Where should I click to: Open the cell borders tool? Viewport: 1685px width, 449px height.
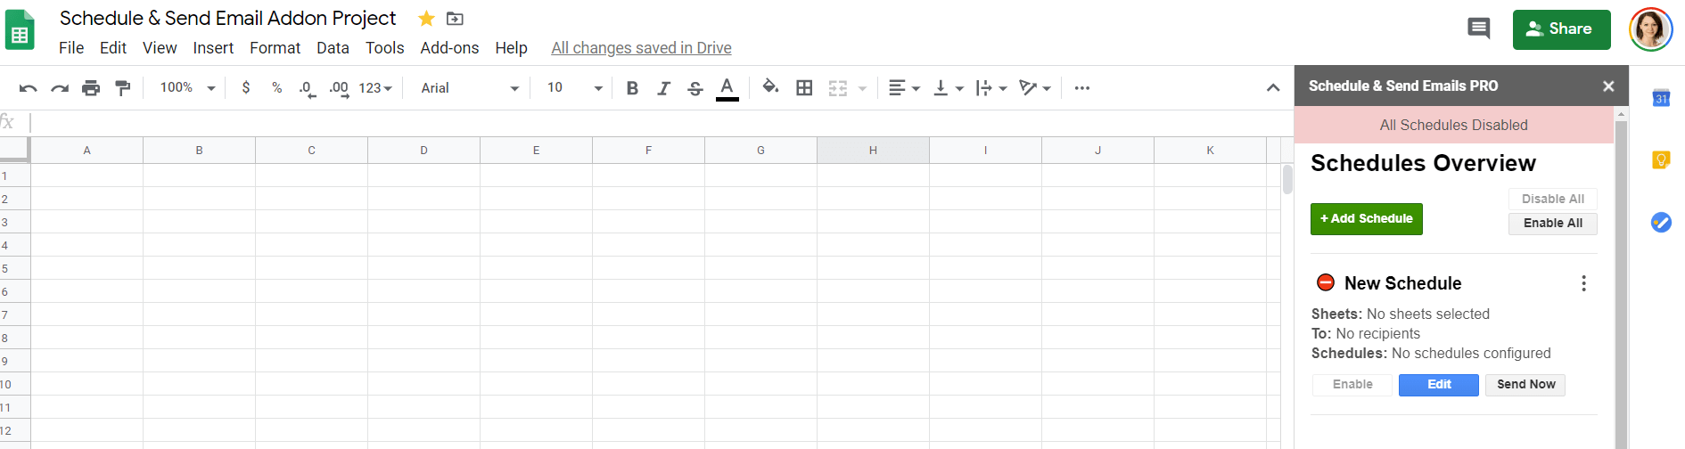(x=804, y=88)
